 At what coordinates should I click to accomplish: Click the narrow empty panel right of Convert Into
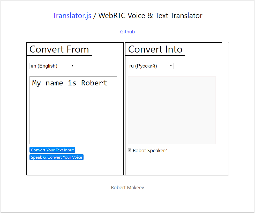[x=225, y=109]
